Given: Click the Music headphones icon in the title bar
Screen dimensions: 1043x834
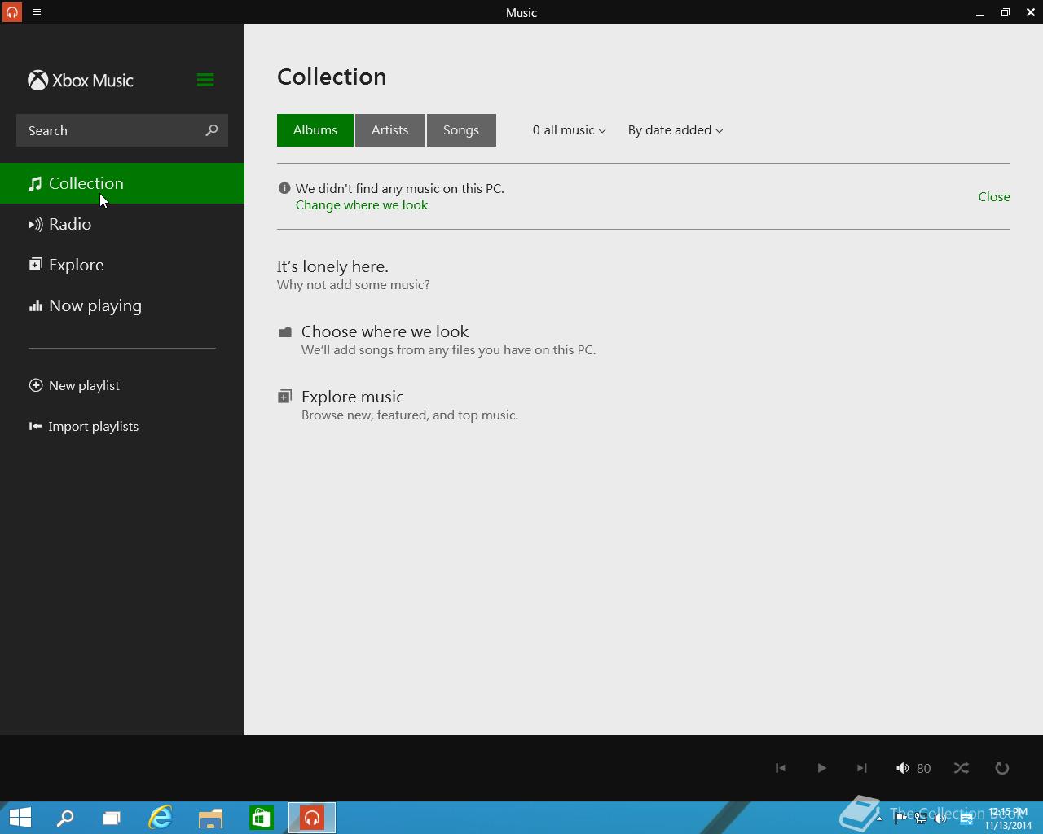Looking at the screenshot, I should [x=12, y=12].
